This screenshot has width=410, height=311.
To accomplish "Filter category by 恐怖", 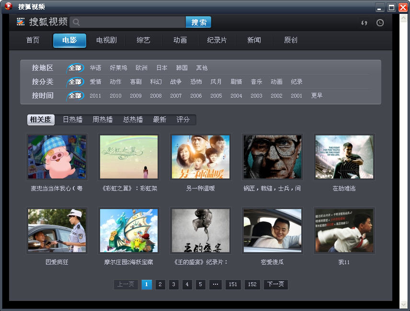I will click(x=196, y=82).
